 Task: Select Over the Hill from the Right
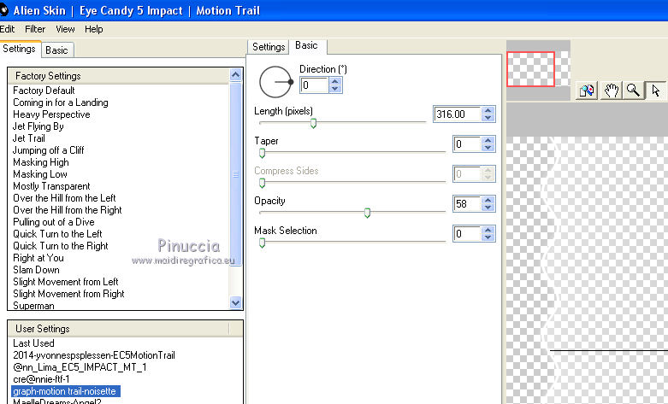(x=68, y=209)
